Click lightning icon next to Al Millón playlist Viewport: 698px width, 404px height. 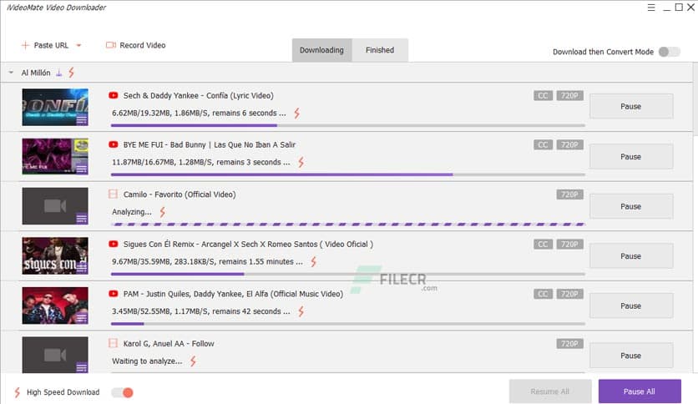pos(71,73)
